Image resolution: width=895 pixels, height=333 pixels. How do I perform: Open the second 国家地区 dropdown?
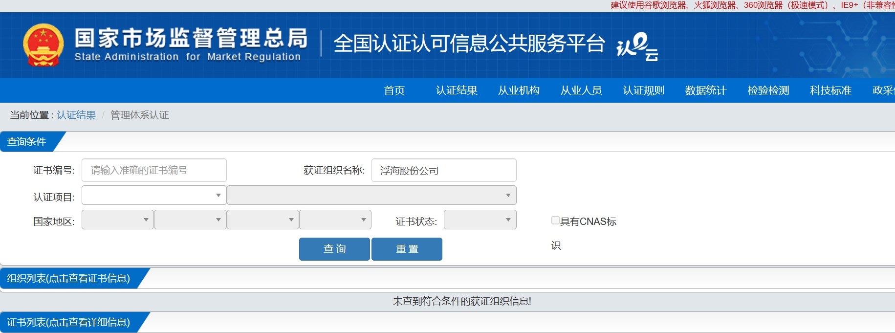pos(190,220)
